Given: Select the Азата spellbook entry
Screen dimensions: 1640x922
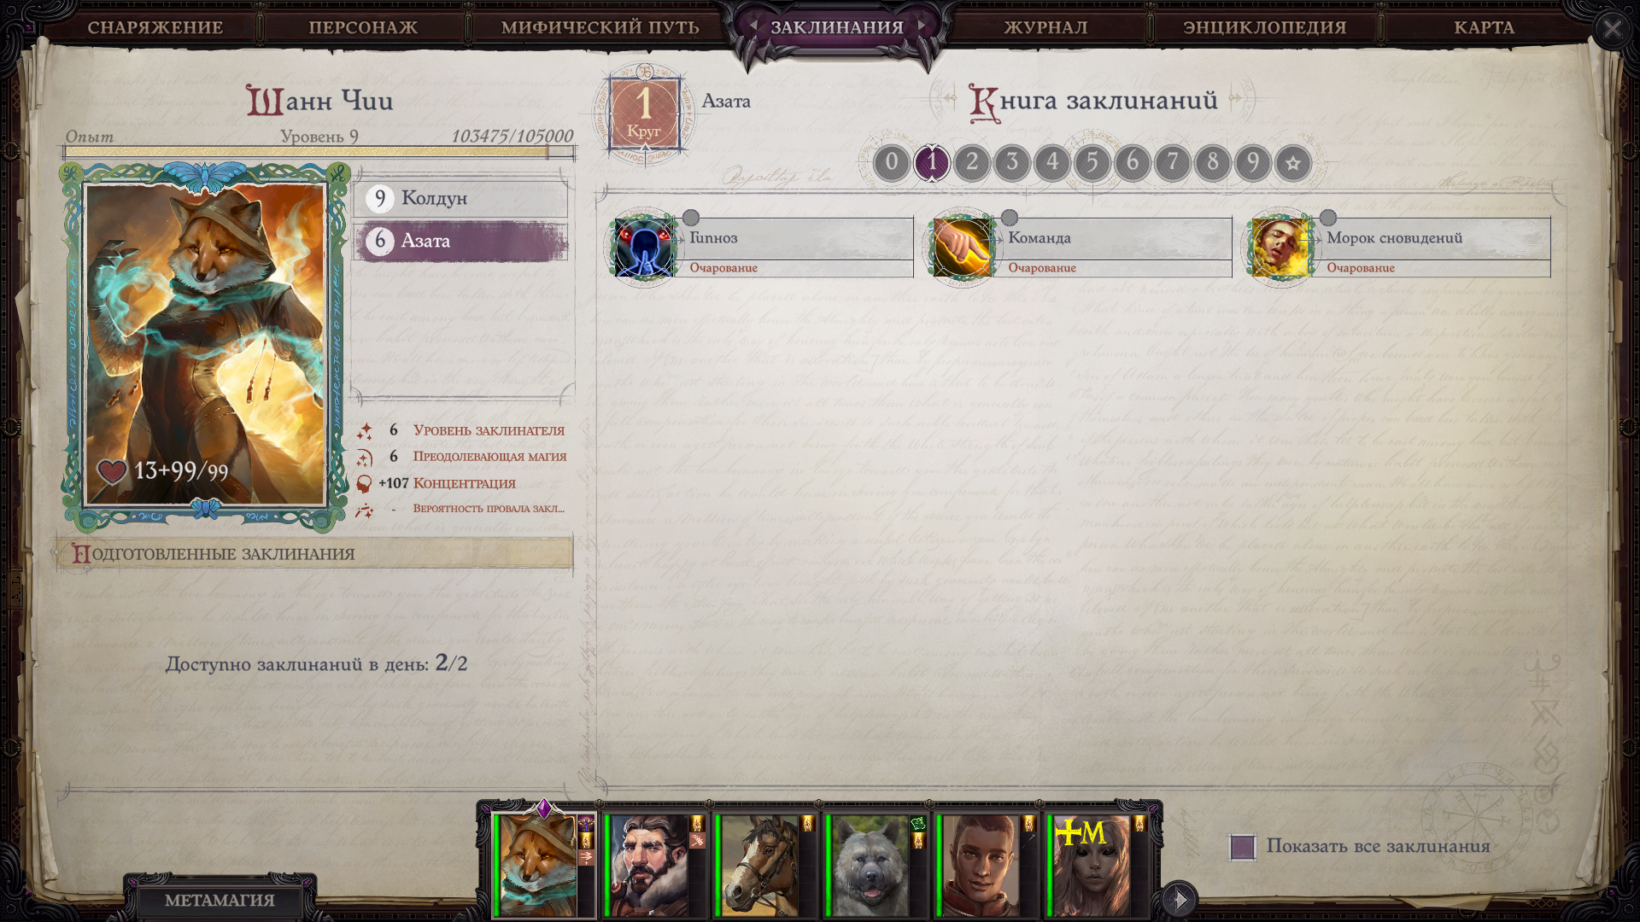Looking at the screenshot, I should pyautogui.click(x=461, y=242).
